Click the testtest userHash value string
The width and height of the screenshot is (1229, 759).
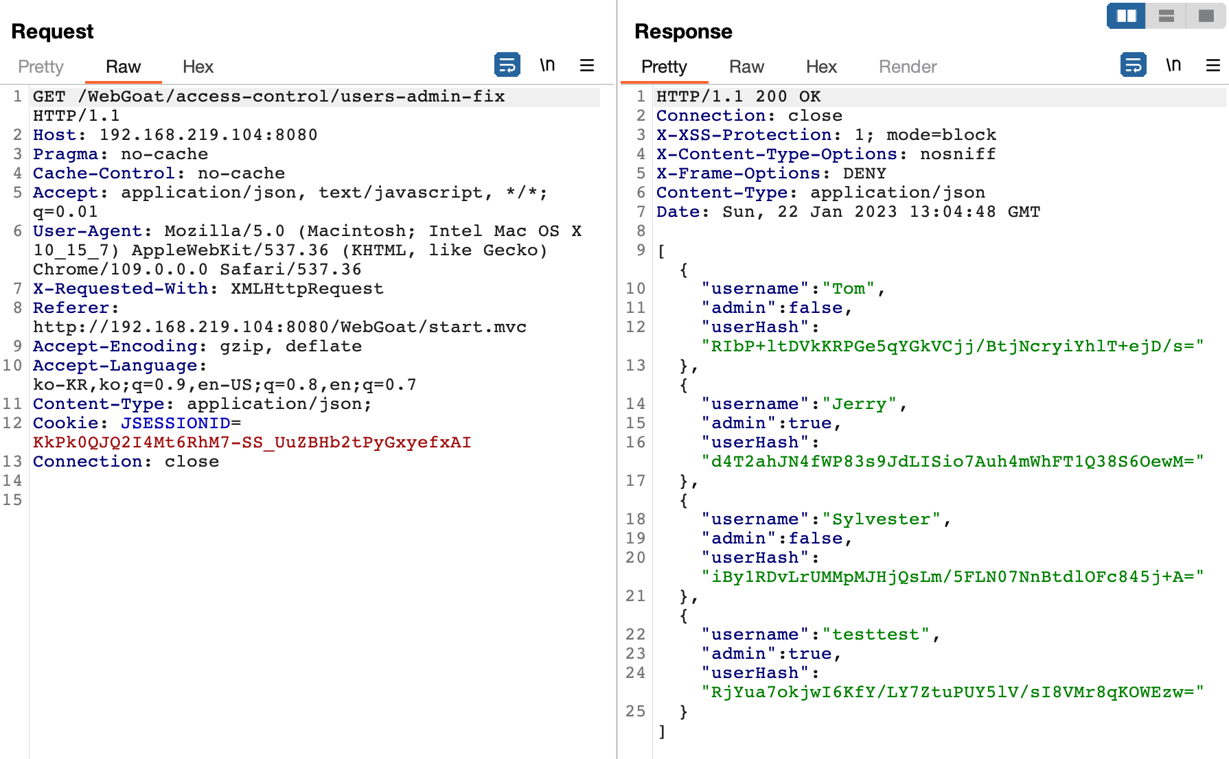click(x=952, y=692)
